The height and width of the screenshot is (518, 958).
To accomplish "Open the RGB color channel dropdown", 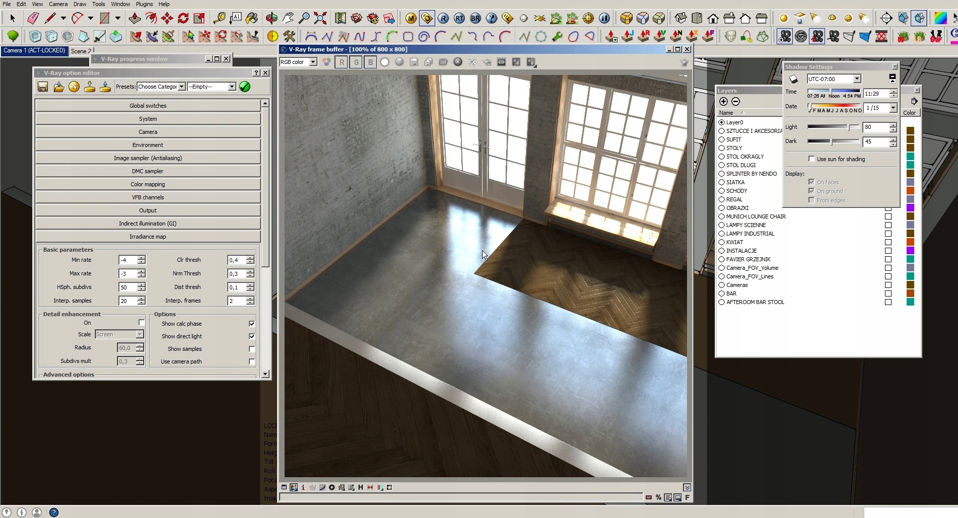I will [313, 62].
